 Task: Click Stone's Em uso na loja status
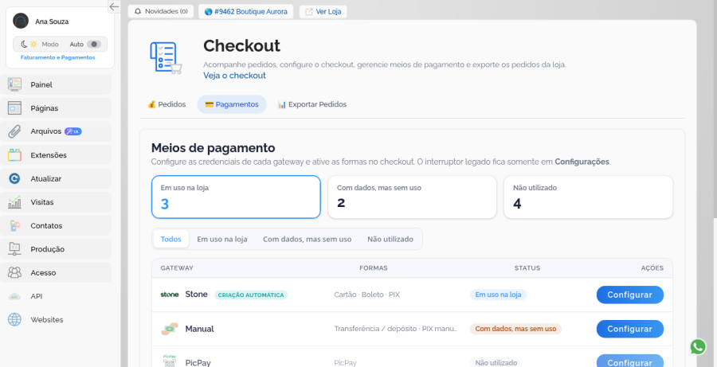[x=498, y=295]
